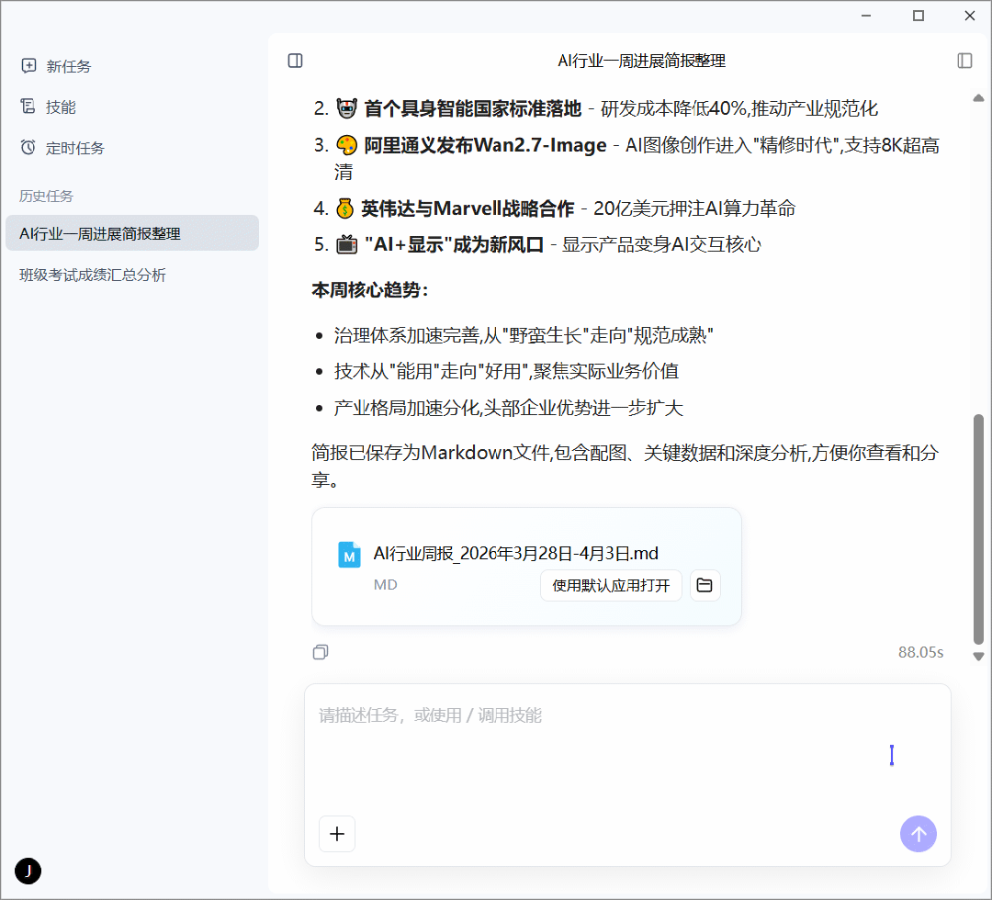Click heading 本周核心趋势:
Image resolution: width=992 pixels, height=900 pixels.
pos(371,289)
